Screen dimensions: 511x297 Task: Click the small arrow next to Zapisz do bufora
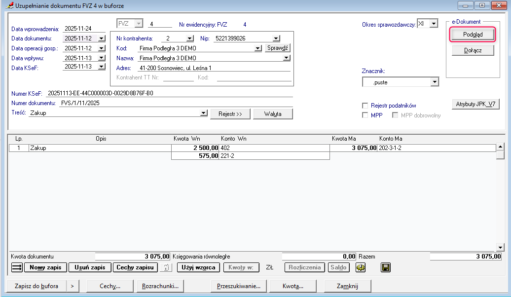[x=72, y=286]
